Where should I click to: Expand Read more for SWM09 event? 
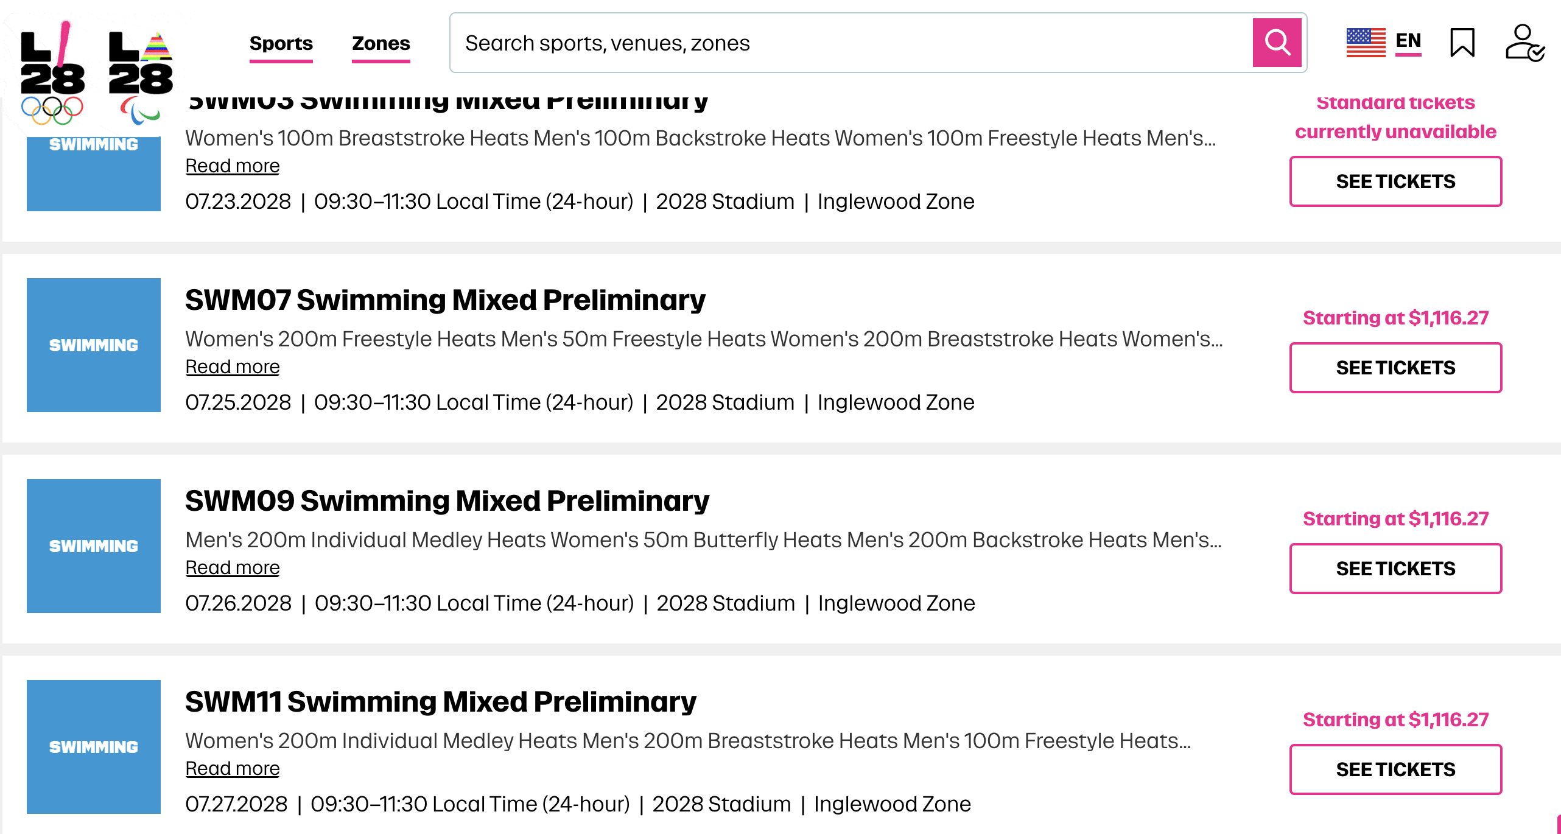(x=232, y=567)
